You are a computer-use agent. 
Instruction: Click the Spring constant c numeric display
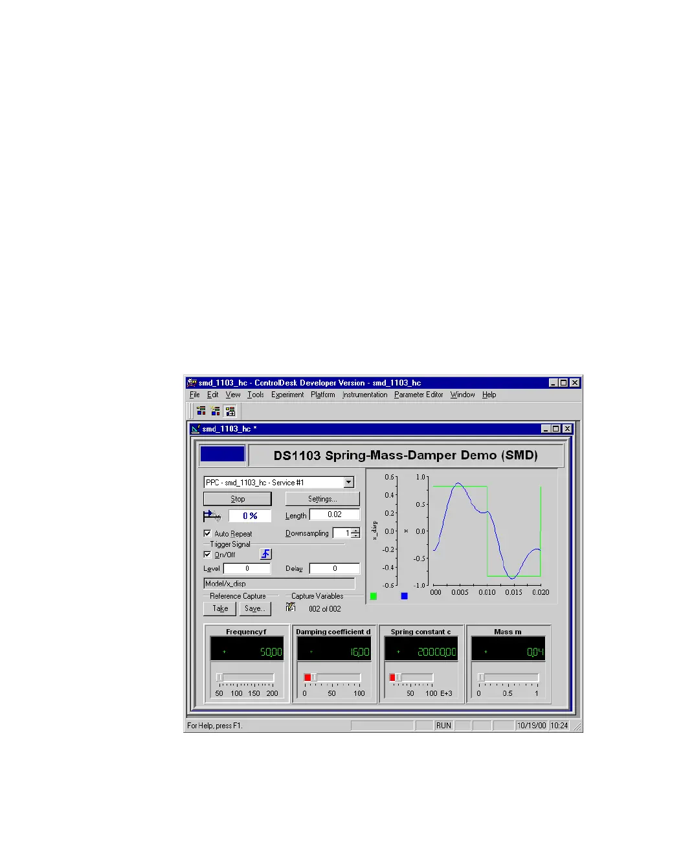tap(421, 649)
